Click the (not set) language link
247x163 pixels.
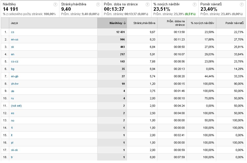pyautogui.click(x=16, y=106)
